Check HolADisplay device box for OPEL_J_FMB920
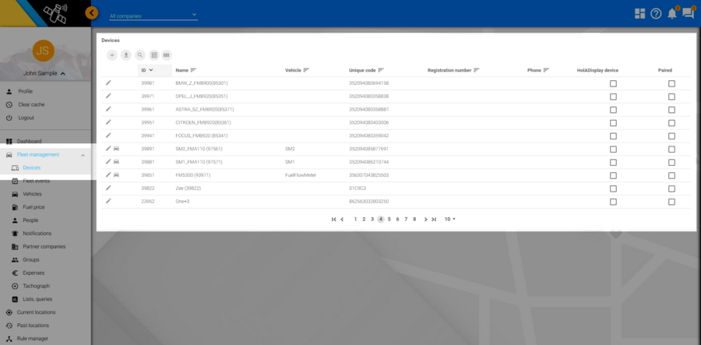Viewport: 701px width, 345px height. click(613, 97)
